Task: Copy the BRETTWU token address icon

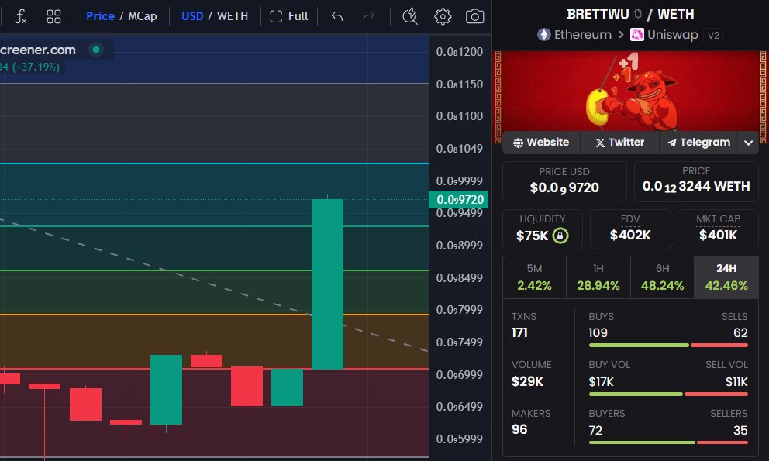Action: pos(636,14)
